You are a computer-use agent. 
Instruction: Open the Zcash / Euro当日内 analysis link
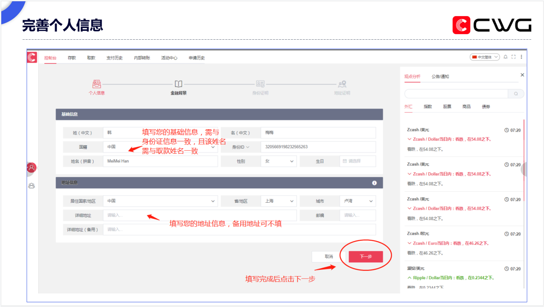pos(448,243)
